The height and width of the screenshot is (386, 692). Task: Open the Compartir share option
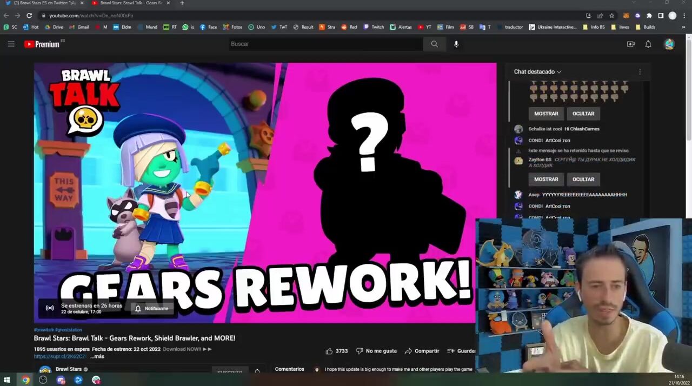[422, 351]
